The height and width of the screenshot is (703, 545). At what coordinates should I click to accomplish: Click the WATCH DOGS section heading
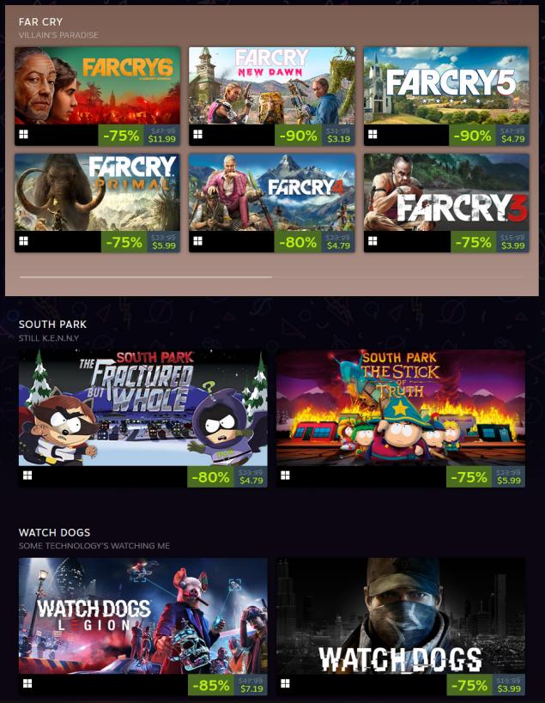(54, 533)
